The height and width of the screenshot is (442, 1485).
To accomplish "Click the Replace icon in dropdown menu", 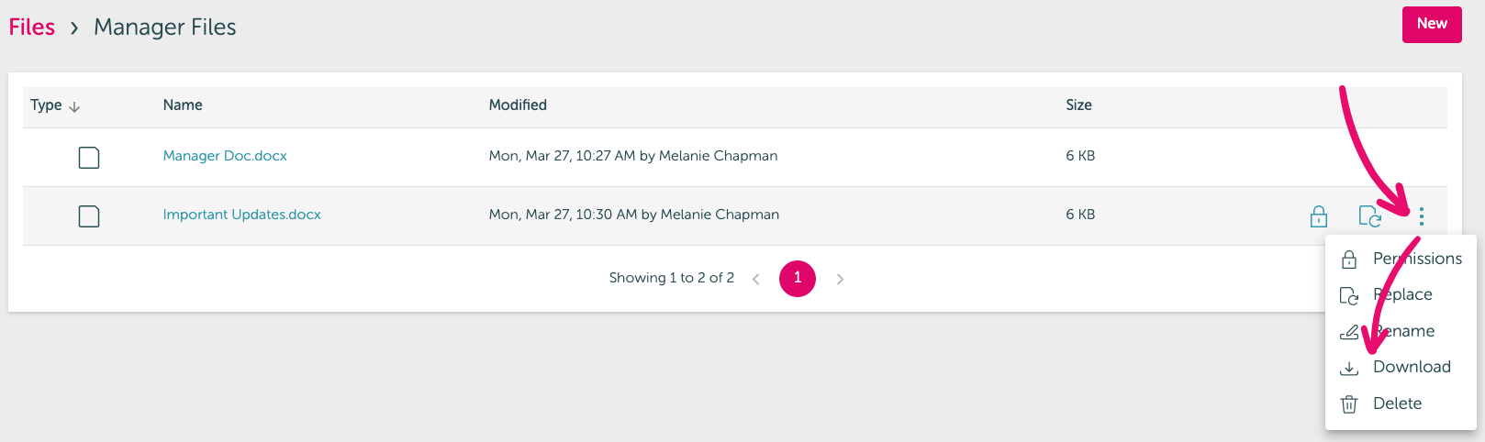I will 1349,295.
